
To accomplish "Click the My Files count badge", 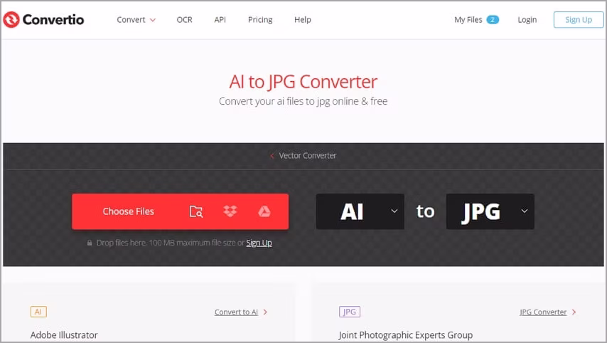I will [x=493, y=20].
